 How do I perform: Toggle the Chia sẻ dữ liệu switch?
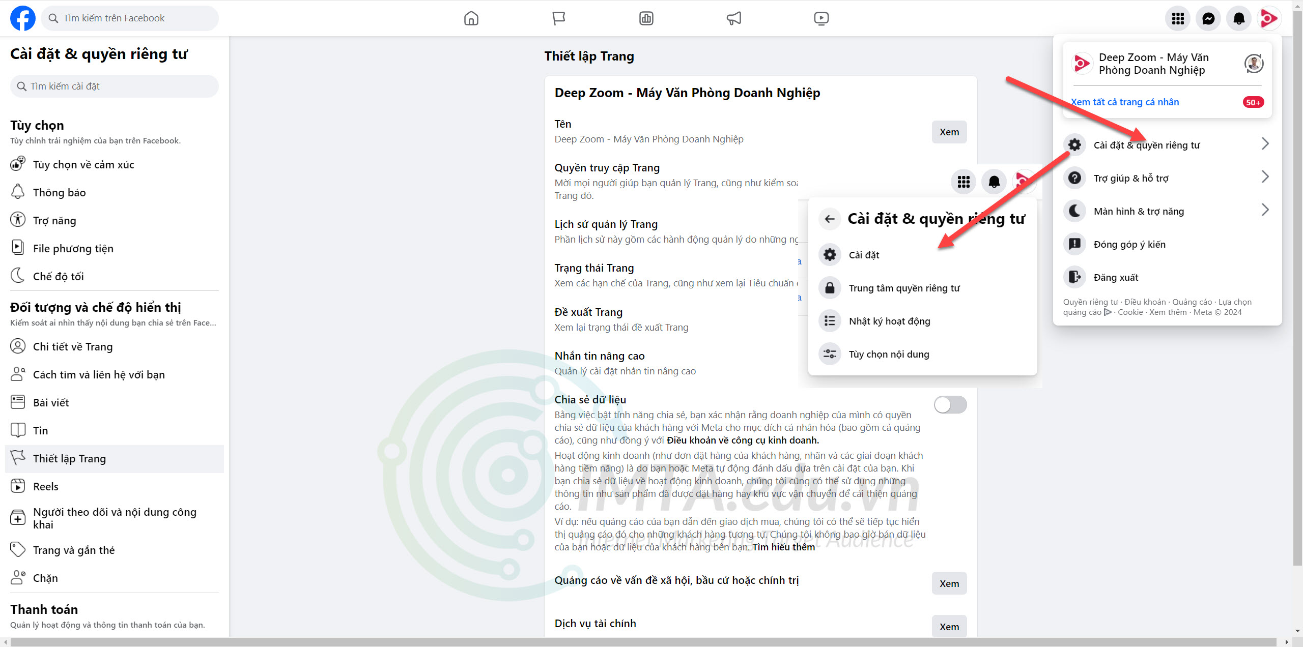(950, 405)
